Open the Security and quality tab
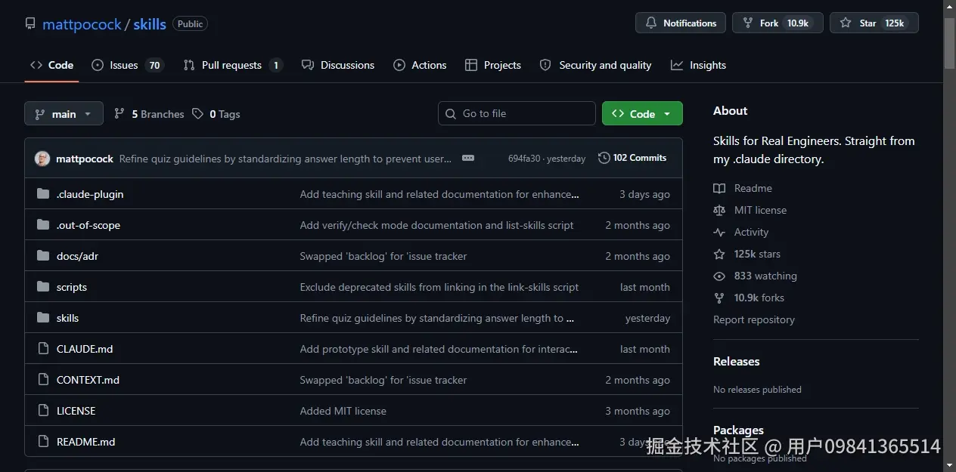956x472 pixels. pyautogui.click(x=595, y=65)
